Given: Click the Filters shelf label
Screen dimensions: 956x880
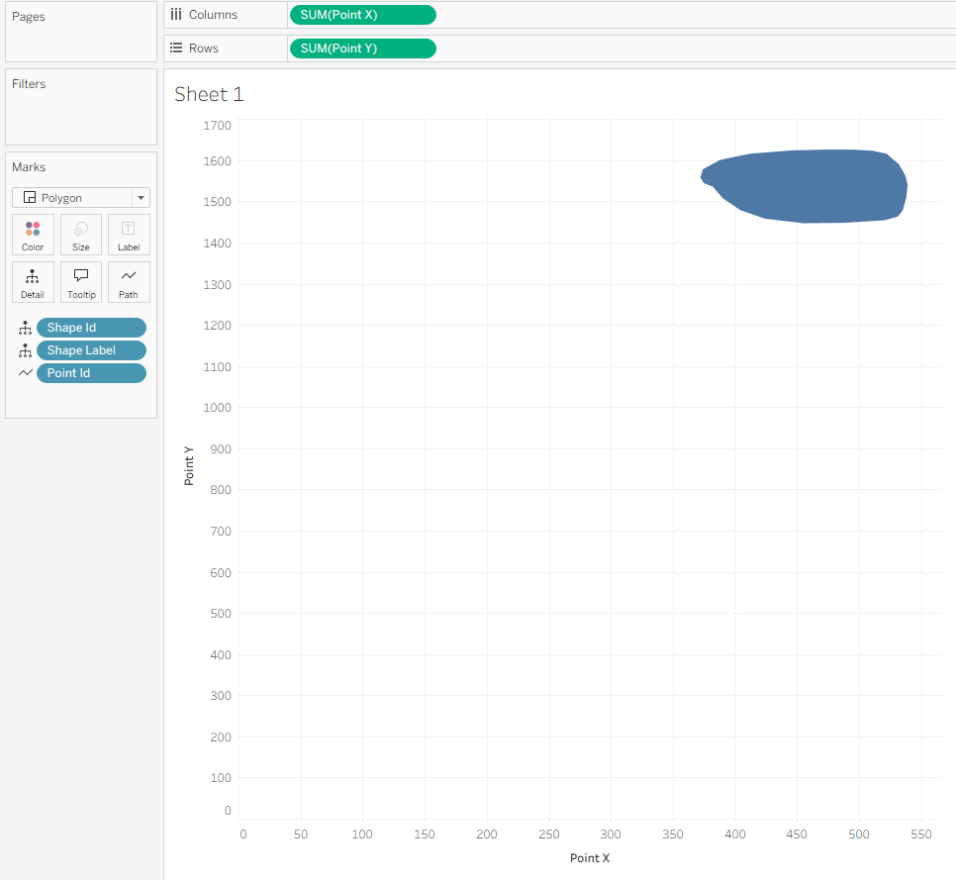Looking at the screenshot, I should [x=29, y=84].
